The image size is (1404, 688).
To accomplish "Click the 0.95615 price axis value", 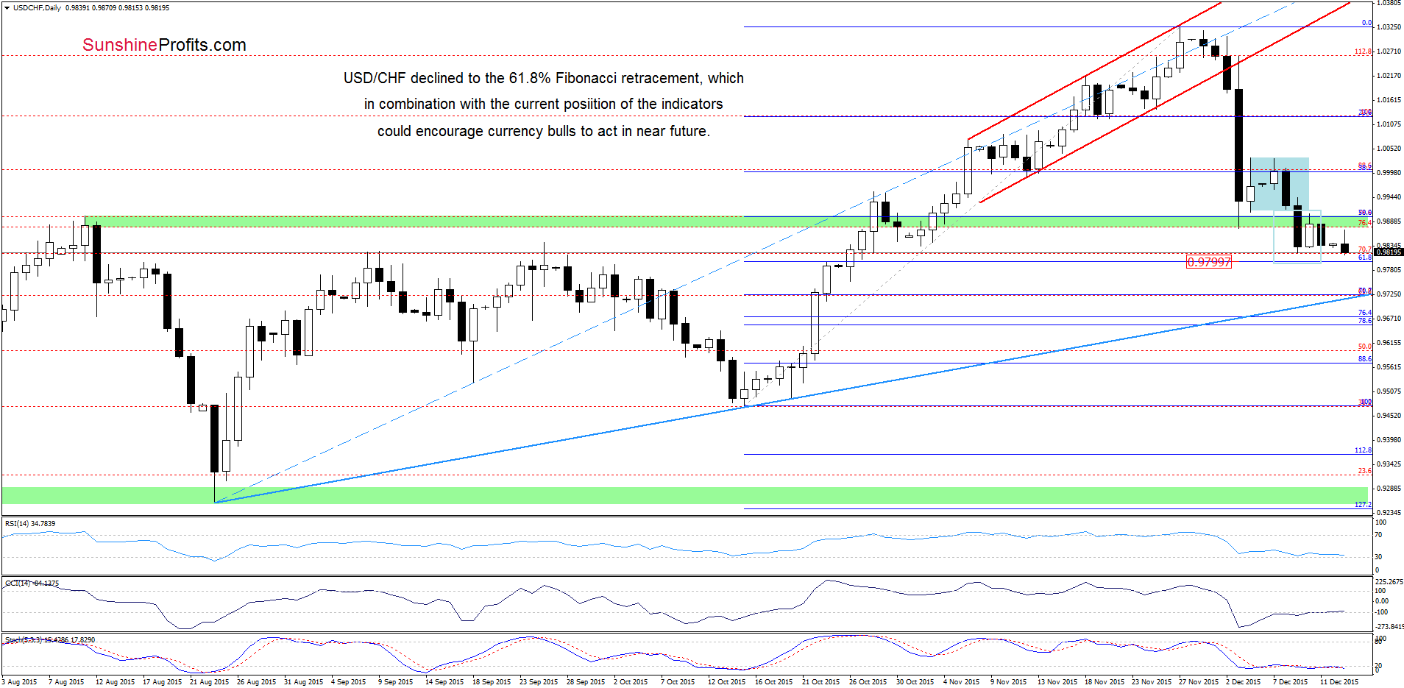I will coord(1389,367).
